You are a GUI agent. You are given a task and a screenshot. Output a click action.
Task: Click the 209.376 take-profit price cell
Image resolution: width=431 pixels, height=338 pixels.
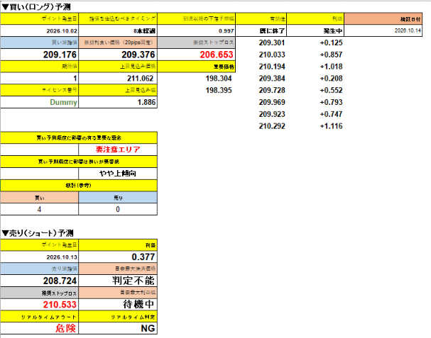(x=118, y=55)
